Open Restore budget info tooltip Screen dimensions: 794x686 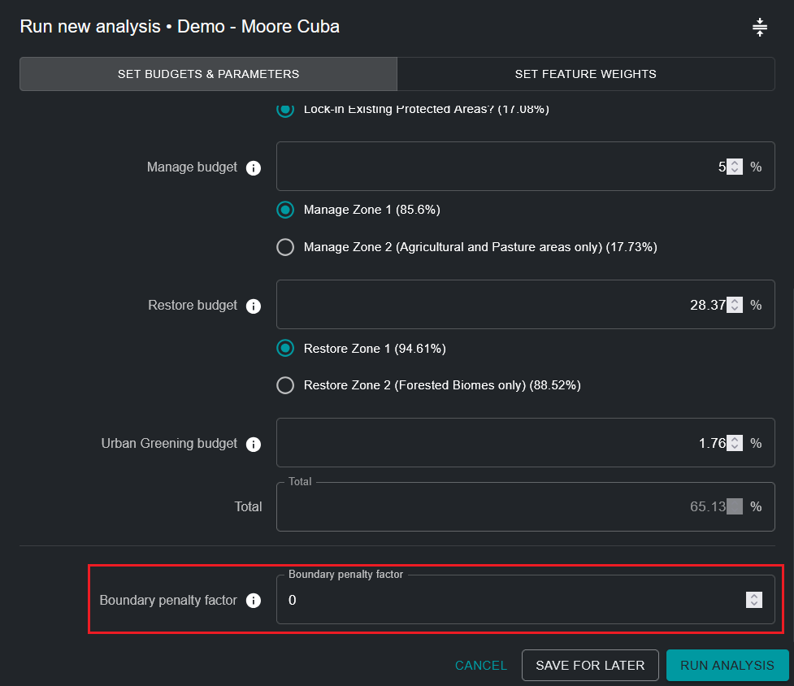pos(254,306)
